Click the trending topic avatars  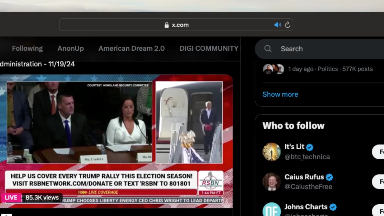[x=273, y=69]
